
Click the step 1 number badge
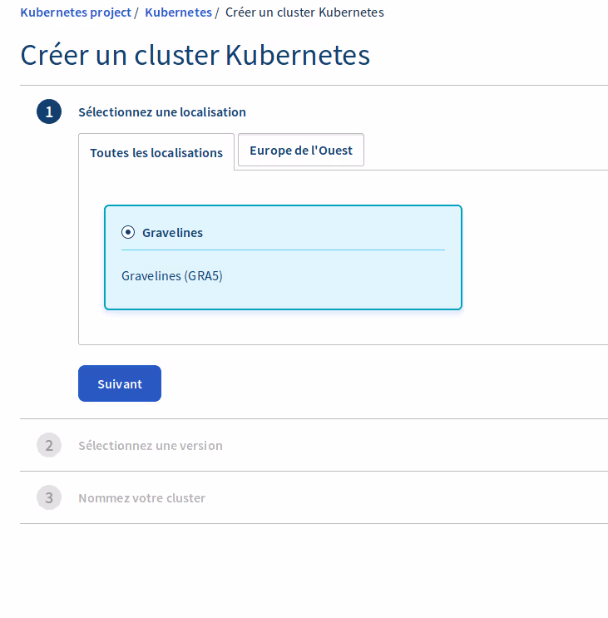point(49,111)
